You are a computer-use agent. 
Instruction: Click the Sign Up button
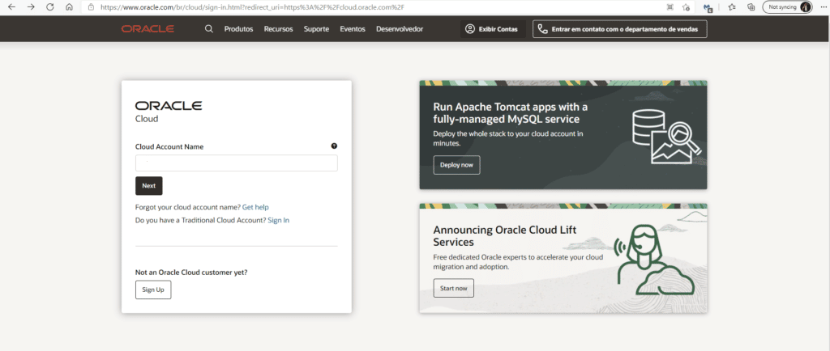click(153, 290)
